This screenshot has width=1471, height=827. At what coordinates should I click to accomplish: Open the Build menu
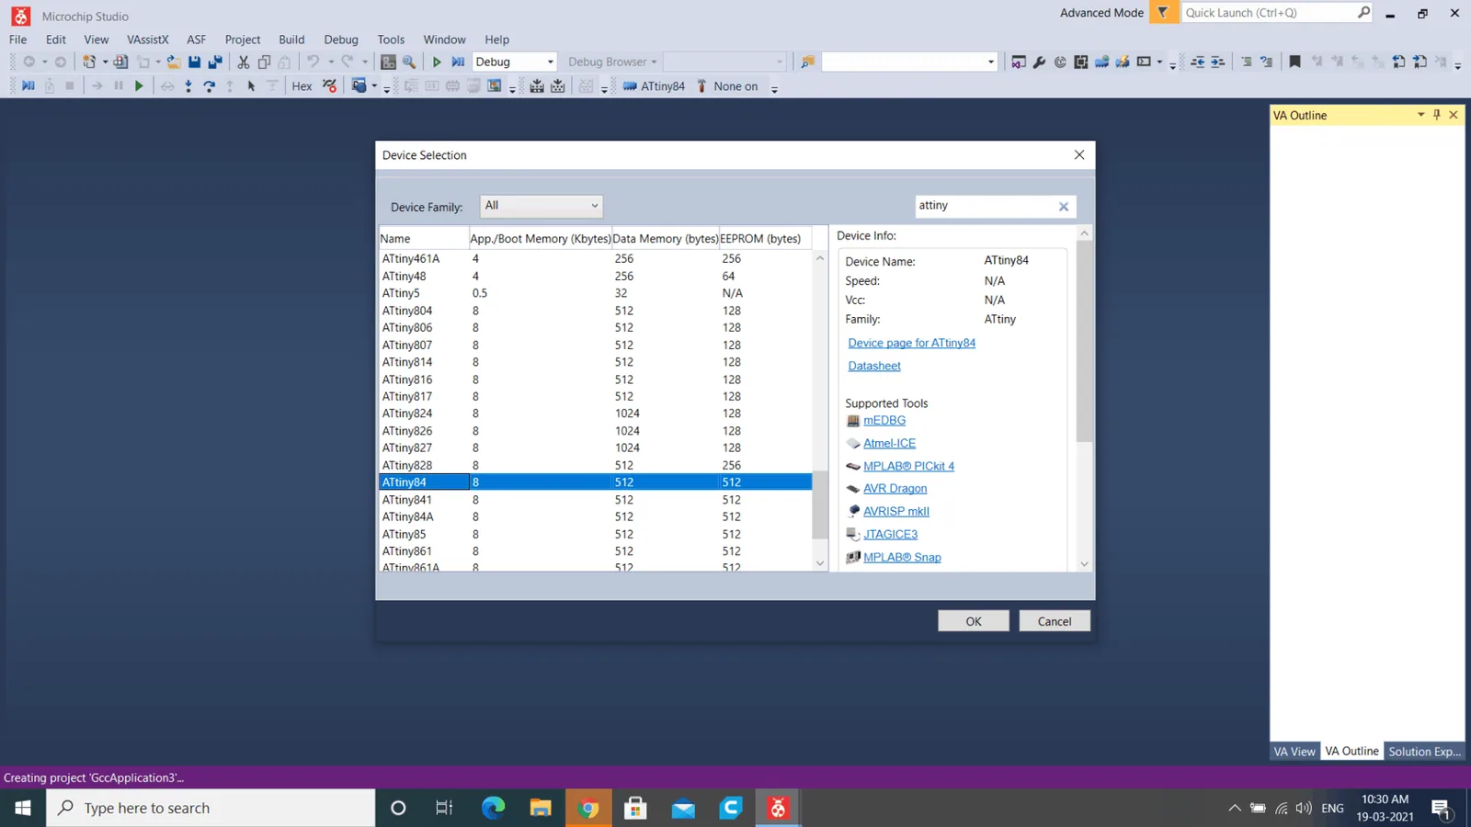pyautogui.click(x=291, y=40)
